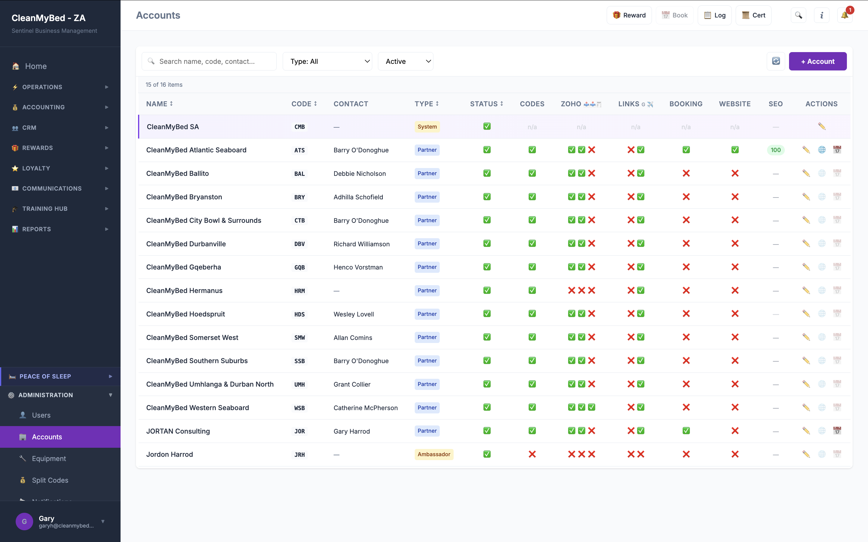868x542 pixels.
Task: Click codes red X for Jordon Harrod
Action: coord(532,454)
